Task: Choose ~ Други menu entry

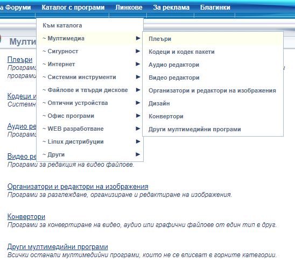Action: pyautogui.click(x=90, y=154)
